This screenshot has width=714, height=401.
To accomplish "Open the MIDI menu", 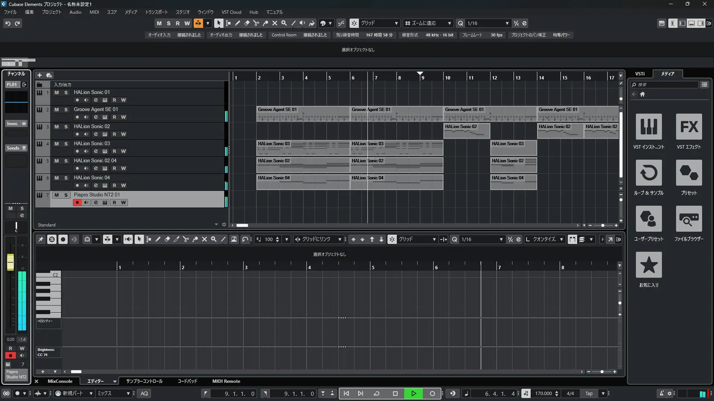I will coord(94,12).
